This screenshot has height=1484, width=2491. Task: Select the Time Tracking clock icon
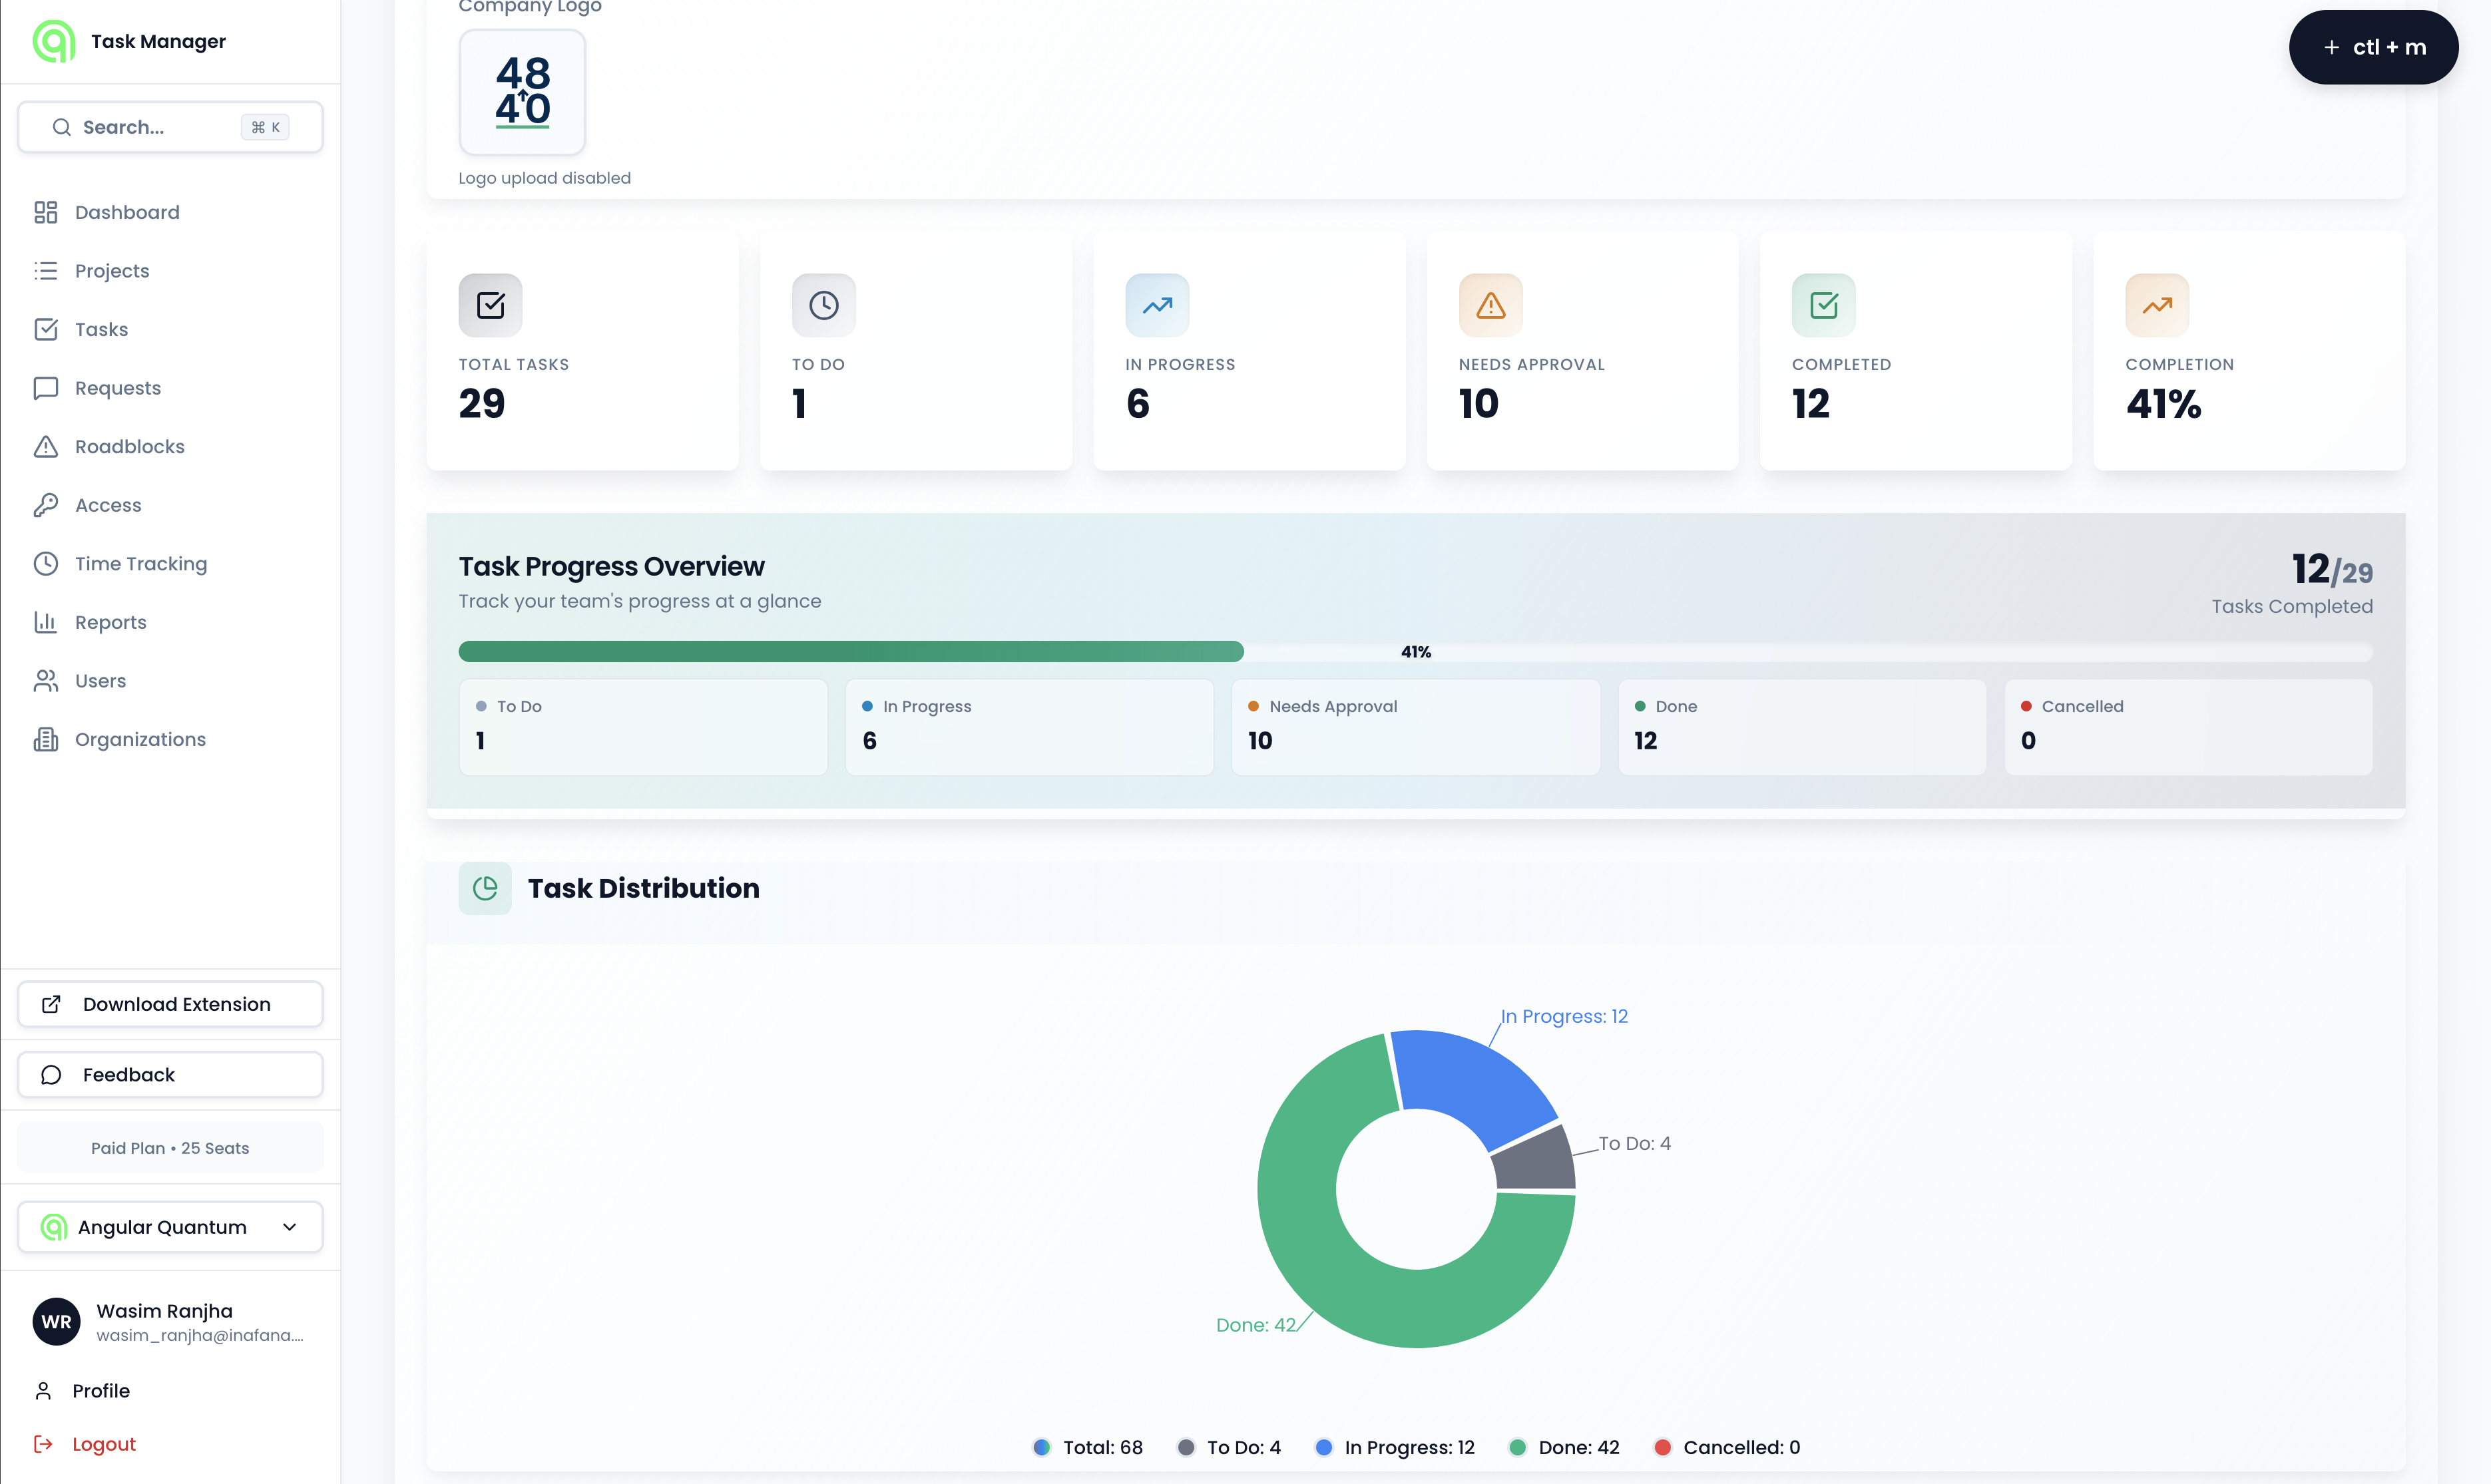[47, 563]
